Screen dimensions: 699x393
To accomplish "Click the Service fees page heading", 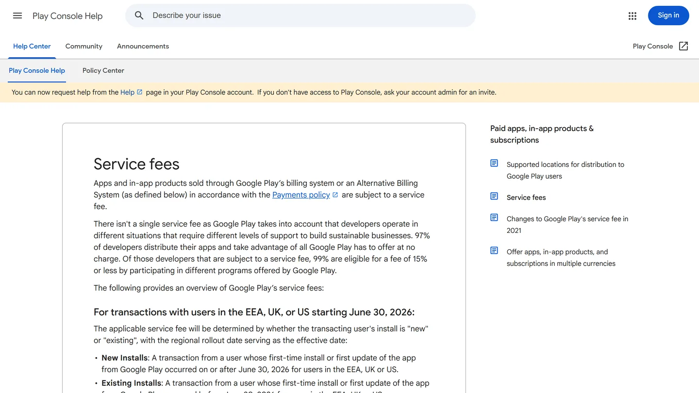I will [x=136, y=164].
